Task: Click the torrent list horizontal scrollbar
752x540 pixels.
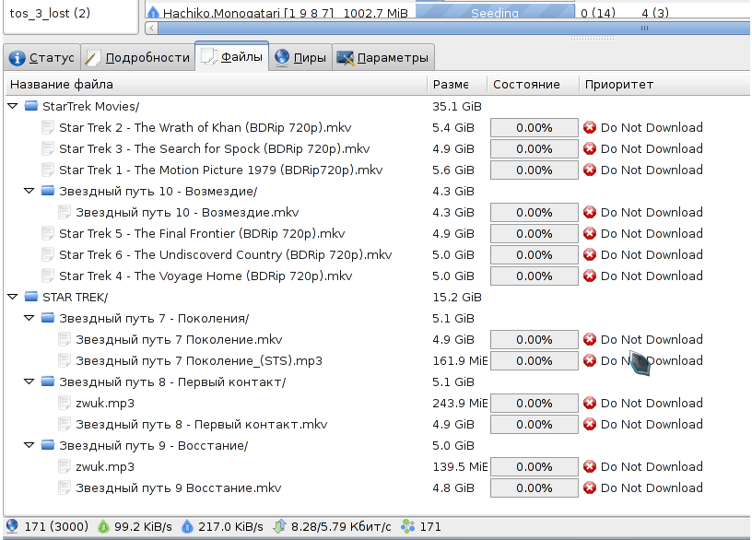Action: 453,29
